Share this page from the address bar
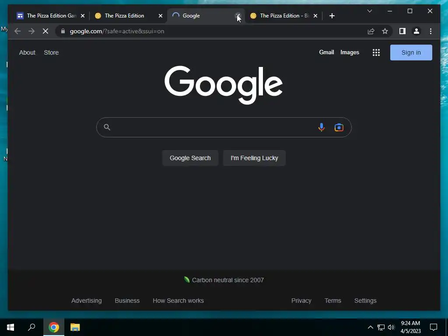 pyautogui.click(x=371, y=31)
